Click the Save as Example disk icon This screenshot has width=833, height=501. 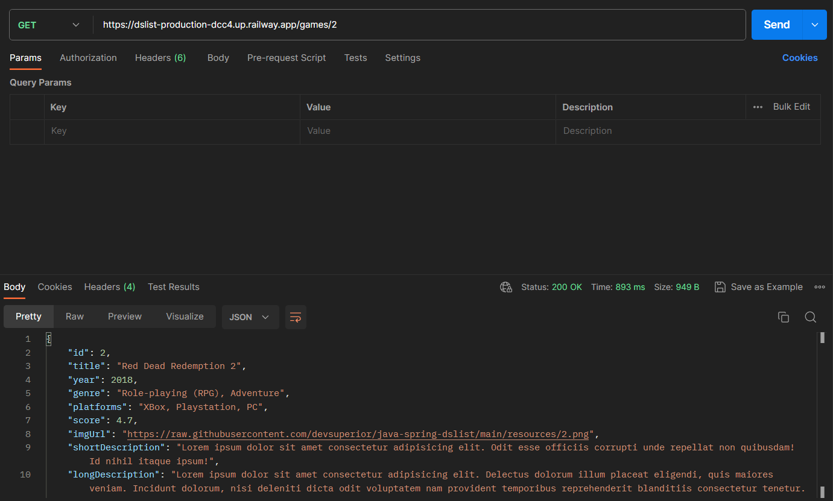pyautogui.click(x=720, y=287)
